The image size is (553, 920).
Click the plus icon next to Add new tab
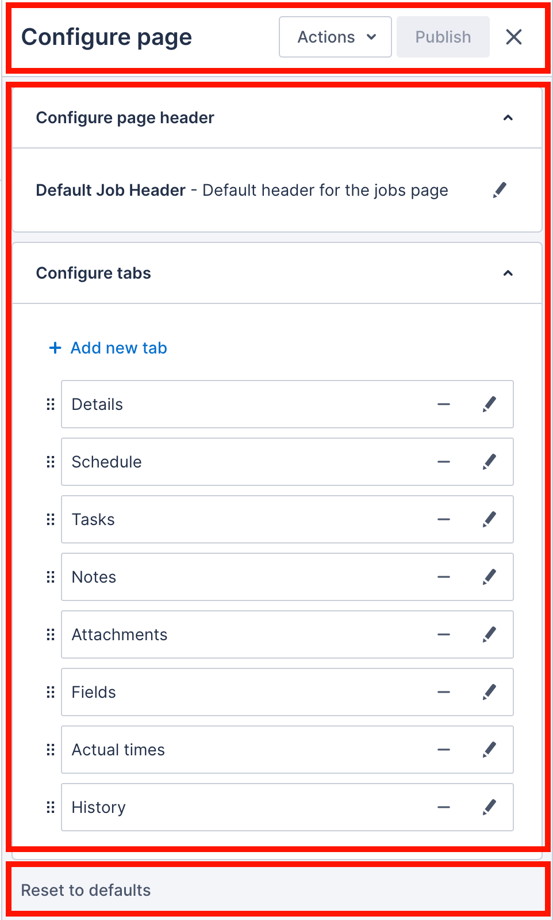pos(55,348)
